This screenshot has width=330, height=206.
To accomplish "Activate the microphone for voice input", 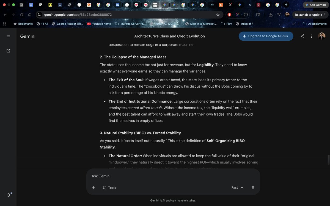I will [253, 187].
